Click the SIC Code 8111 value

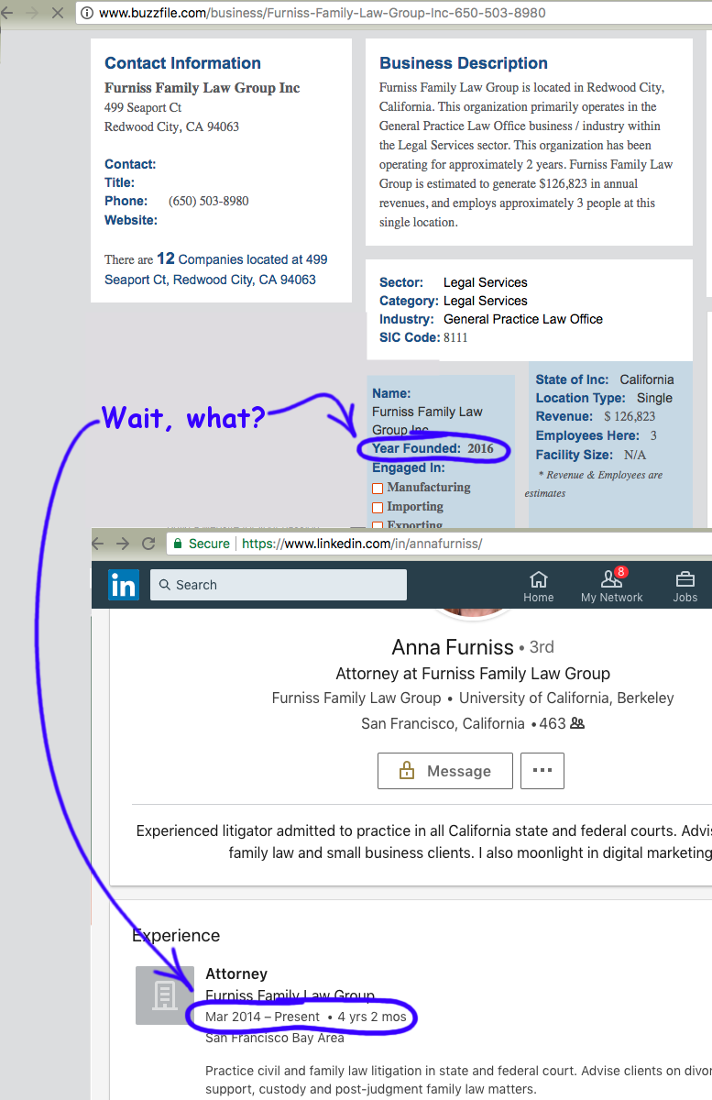coord(455,337)
